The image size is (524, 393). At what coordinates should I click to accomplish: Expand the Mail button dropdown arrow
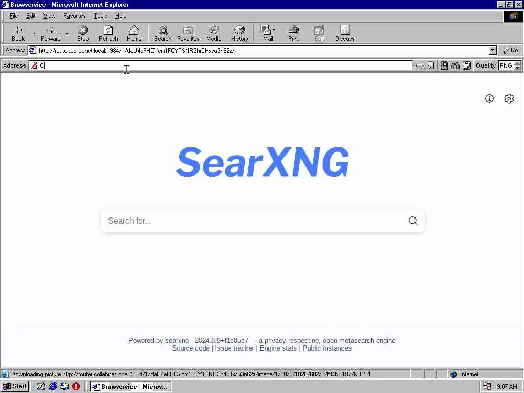point(274,30)
